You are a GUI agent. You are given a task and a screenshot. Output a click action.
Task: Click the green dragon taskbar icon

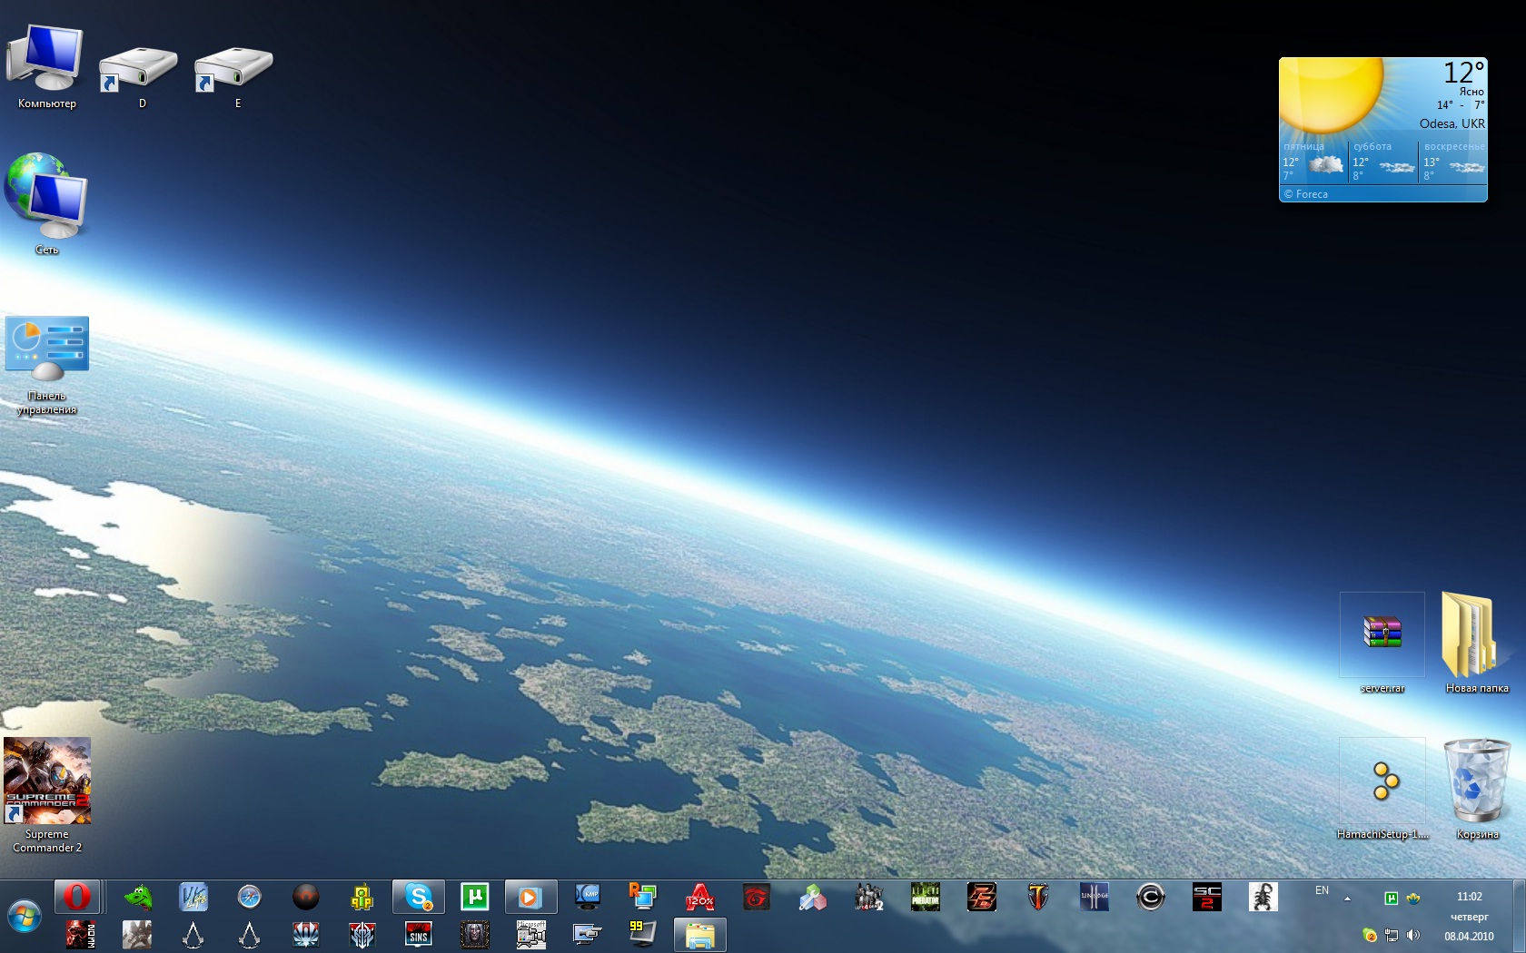[x=137, y=897]
